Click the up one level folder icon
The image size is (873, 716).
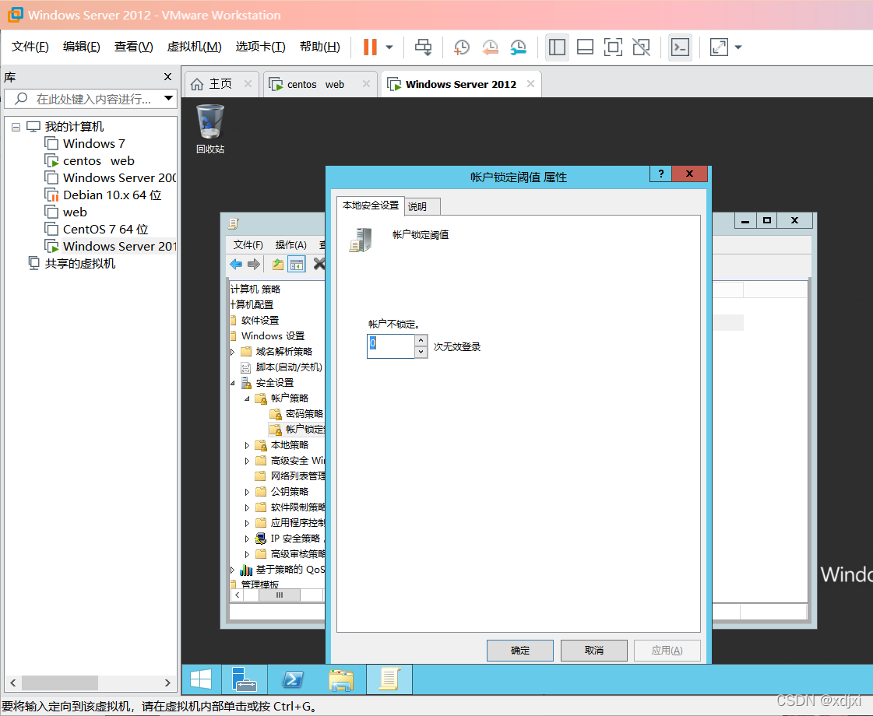(278, 265)
